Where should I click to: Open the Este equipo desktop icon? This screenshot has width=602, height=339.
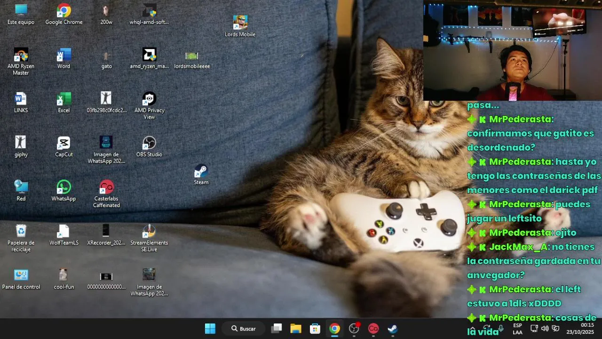pos(21,14)
